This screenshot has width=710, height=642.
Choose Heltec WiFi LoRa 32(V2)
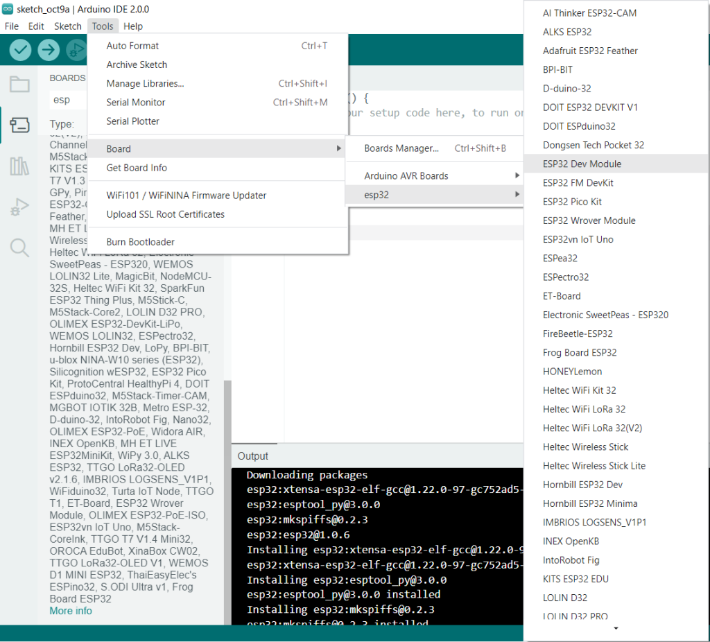click(x=616, y=428)
